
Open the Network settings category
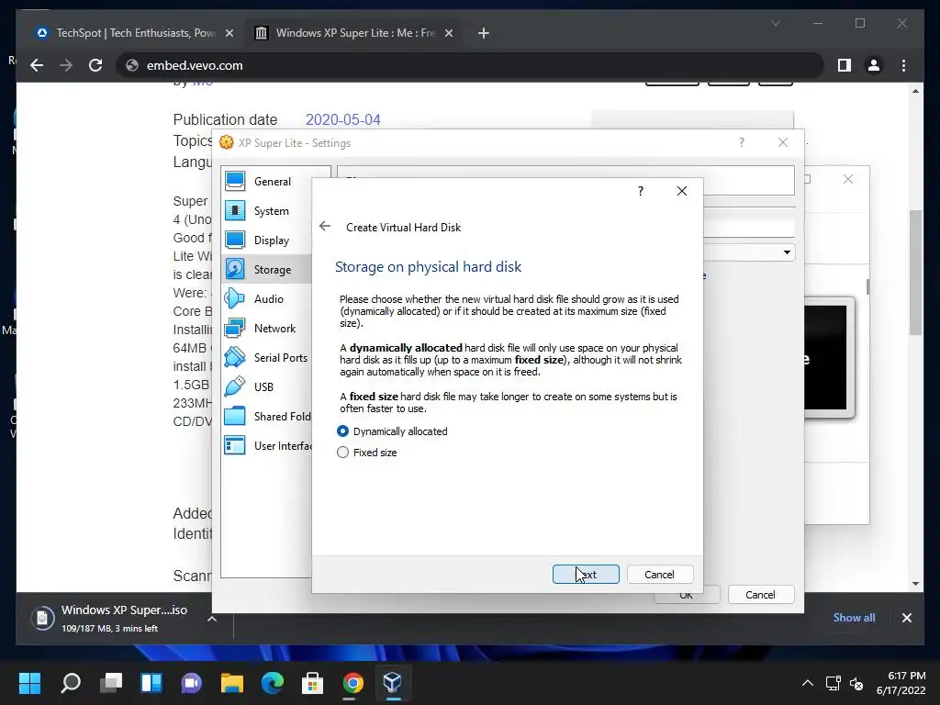(266, 328)
